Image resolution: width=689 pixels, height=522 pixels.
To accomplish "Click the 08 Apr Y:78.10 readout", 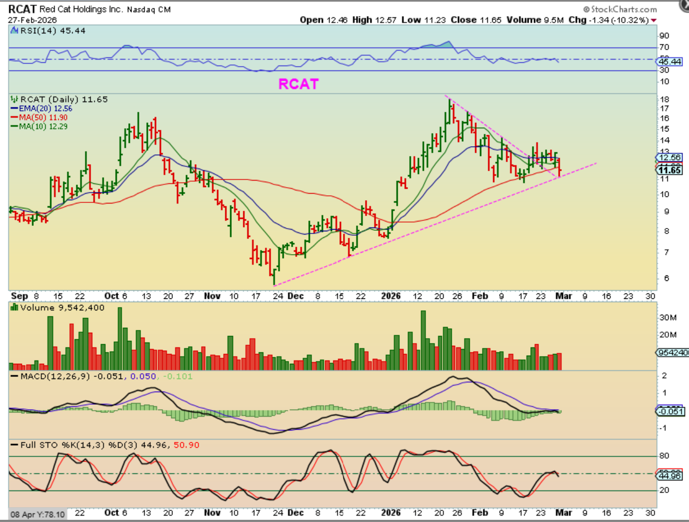I will pyautogui.click(x=38, y=514).
